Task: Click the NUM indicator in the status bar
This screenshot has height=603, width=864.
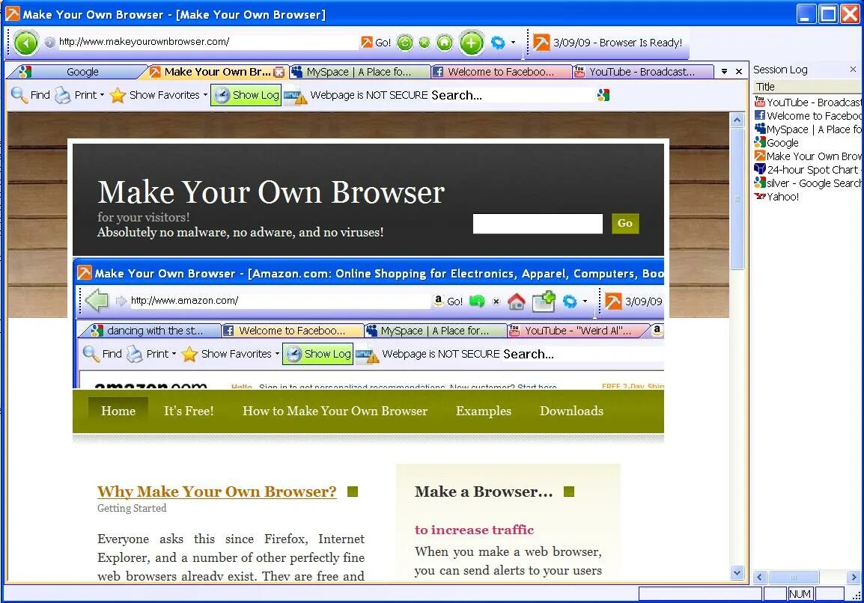Action: [x=800, y=593]
